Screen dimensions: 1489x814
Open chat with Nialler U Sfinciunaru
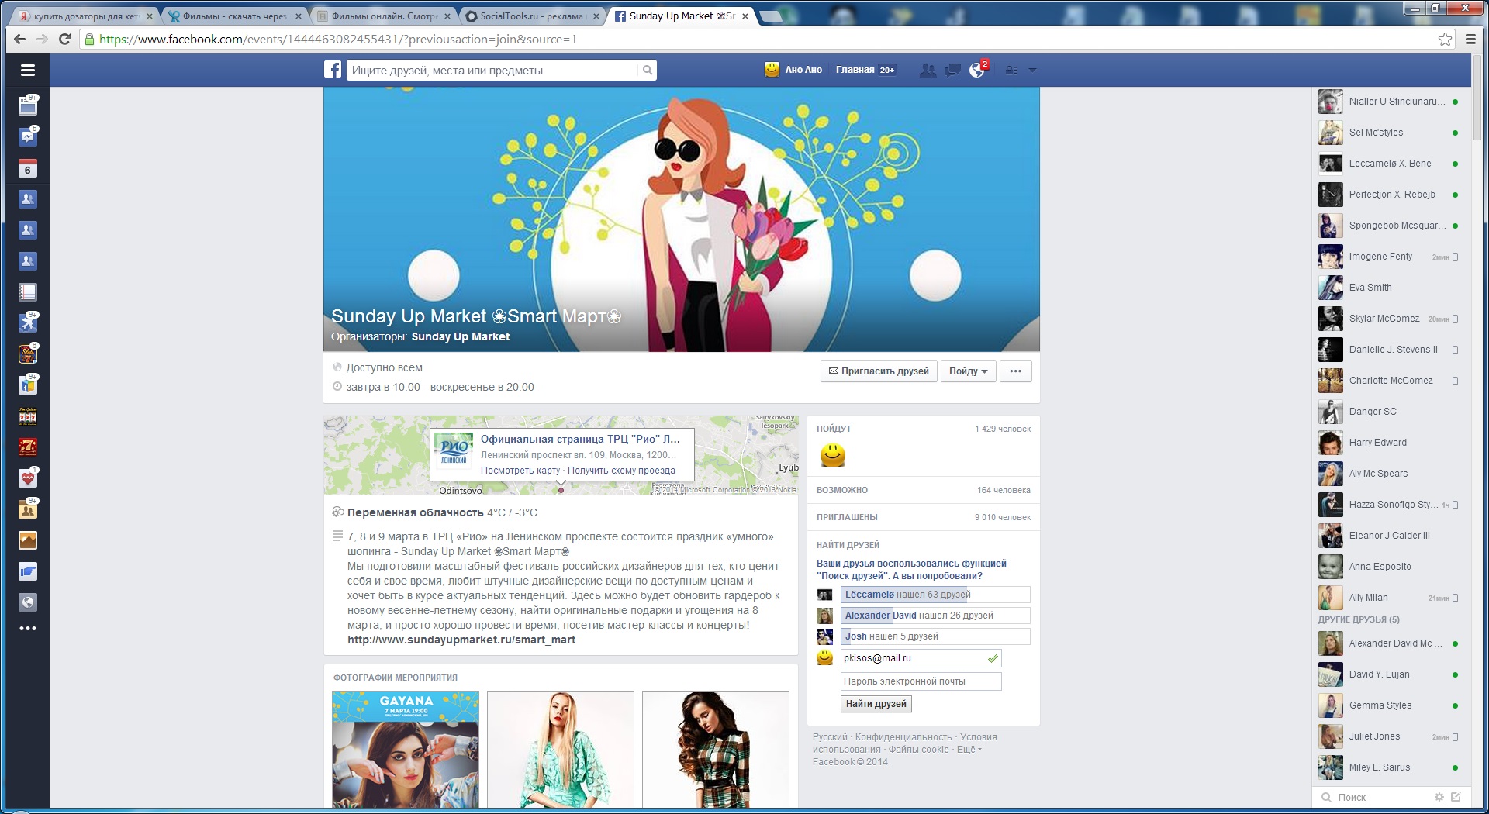tap(1389, 102)
